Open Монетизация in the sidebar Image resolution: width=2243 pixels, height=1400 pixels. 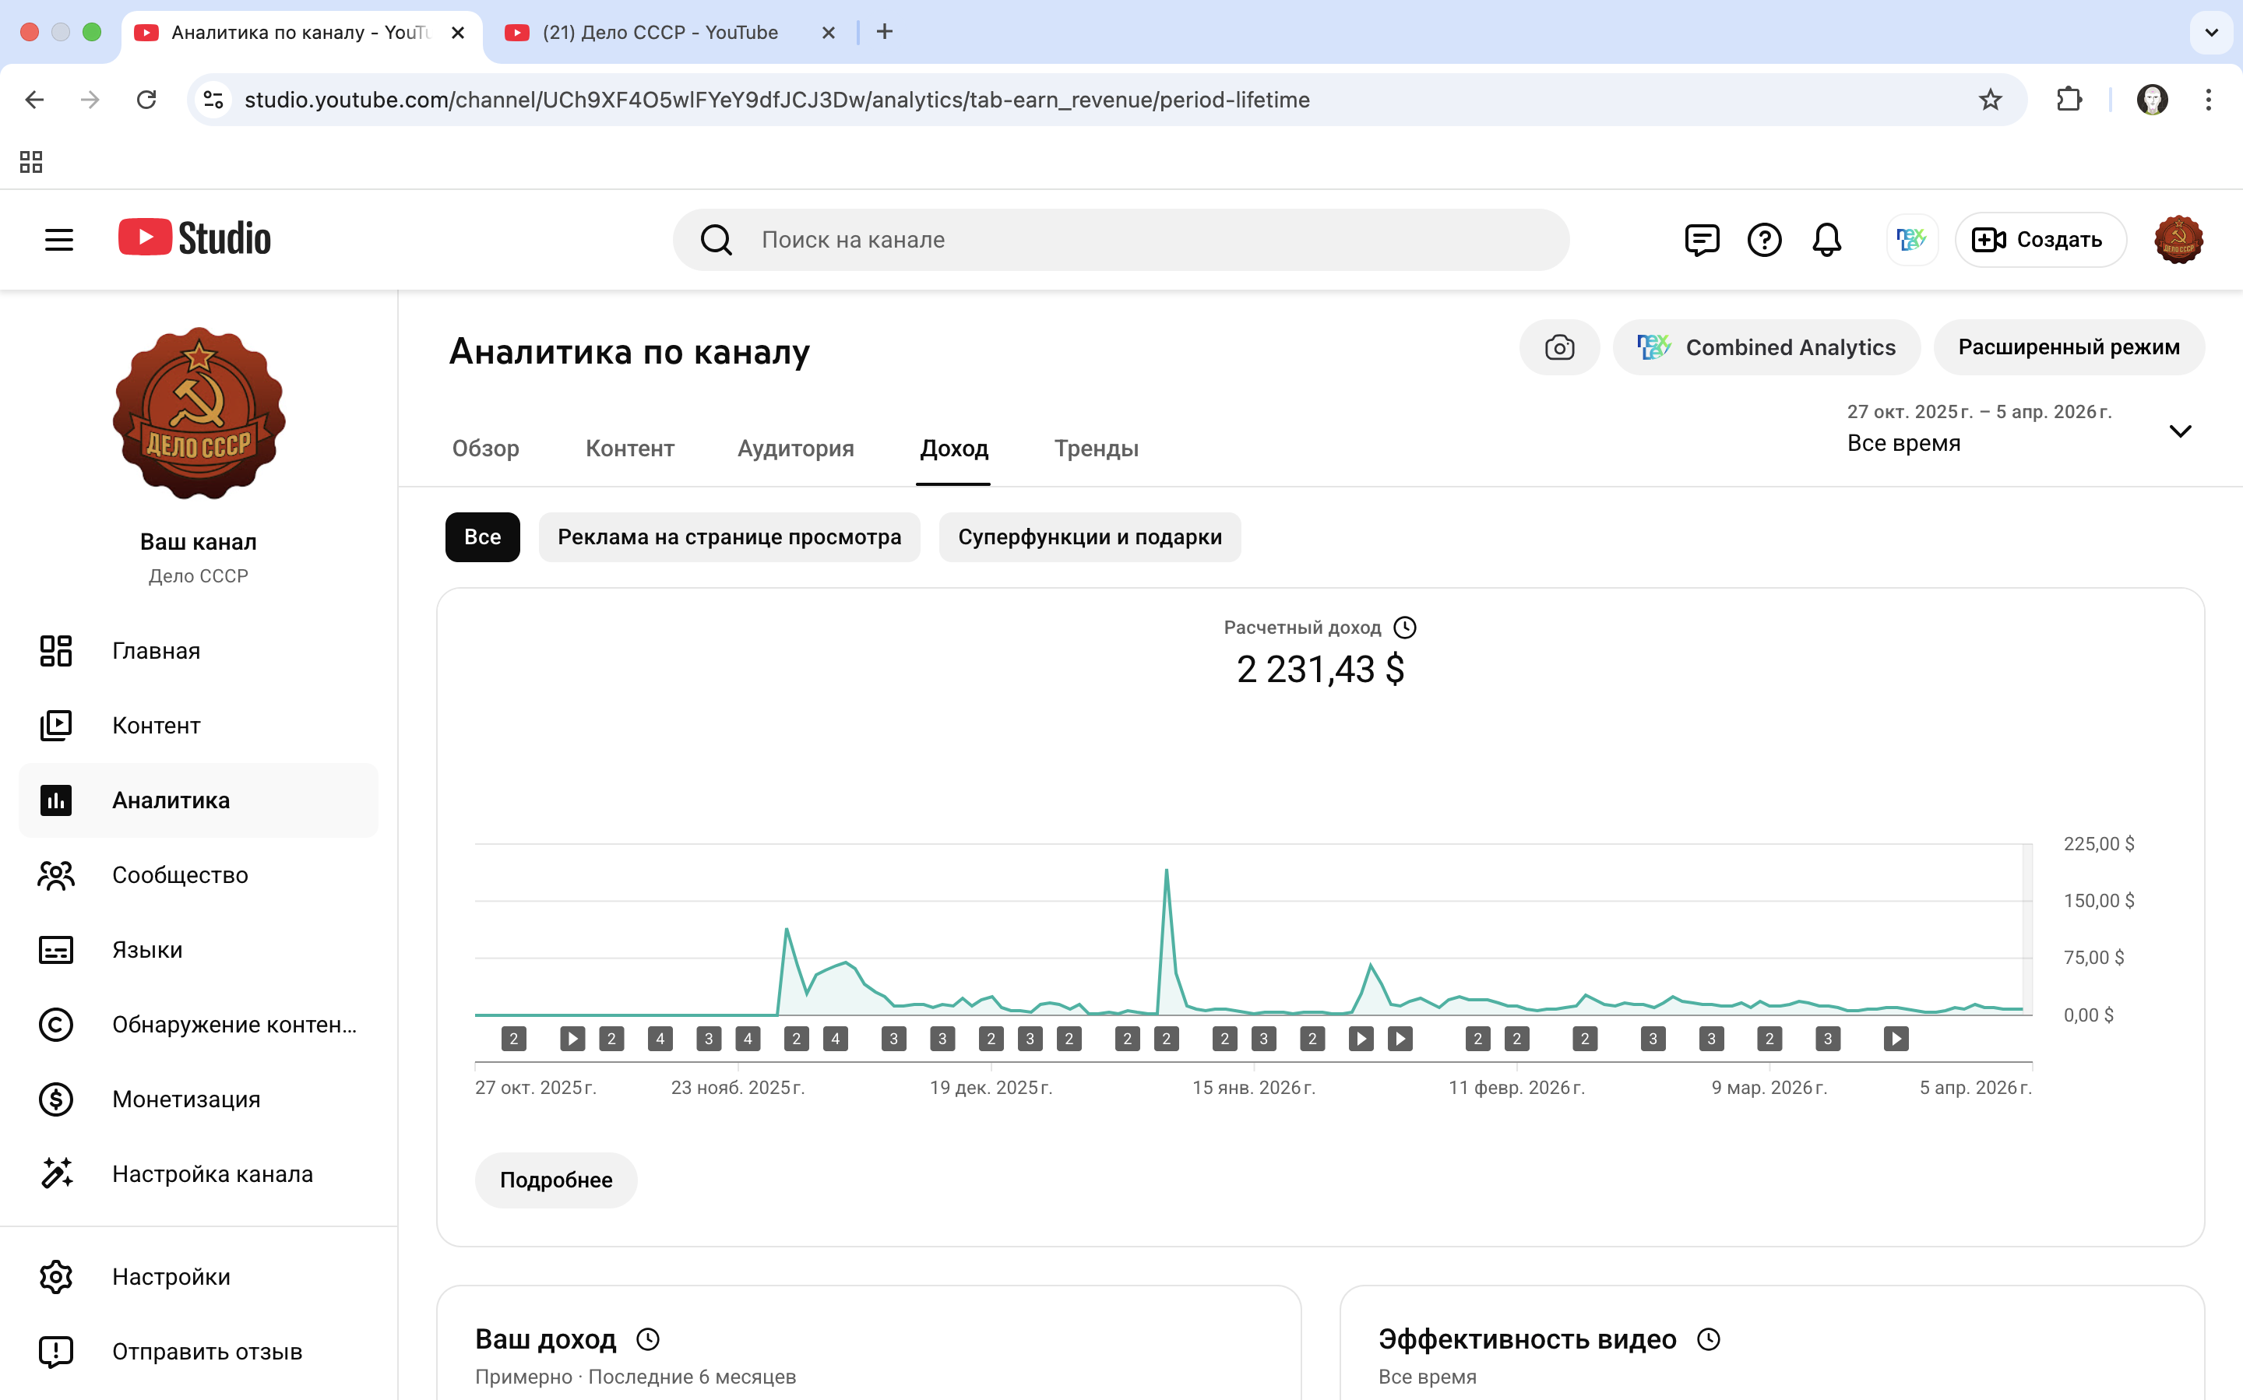[x=186, y=1099]
